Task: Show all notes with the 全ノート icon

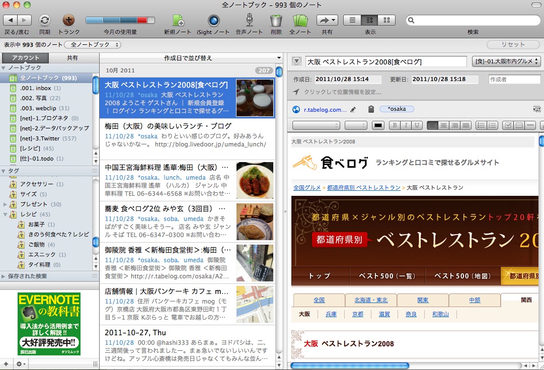Action: tap(300, 21)
